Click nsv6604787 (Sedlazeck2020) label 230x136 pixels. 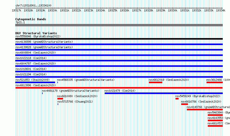36,63
